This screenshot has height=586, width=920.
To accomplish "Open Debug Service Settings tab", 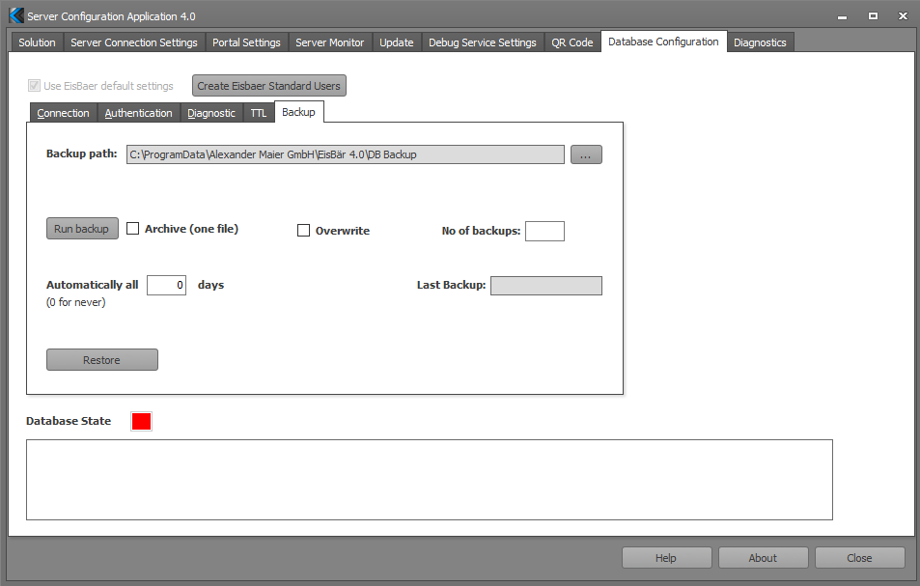I will coord(483,42).
